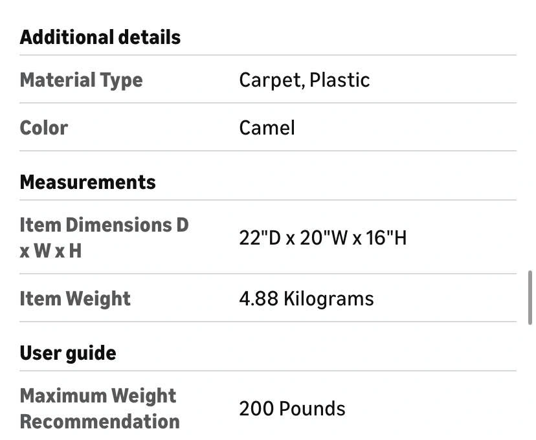Click the vertical scrollbar thumb

[530, 296]
